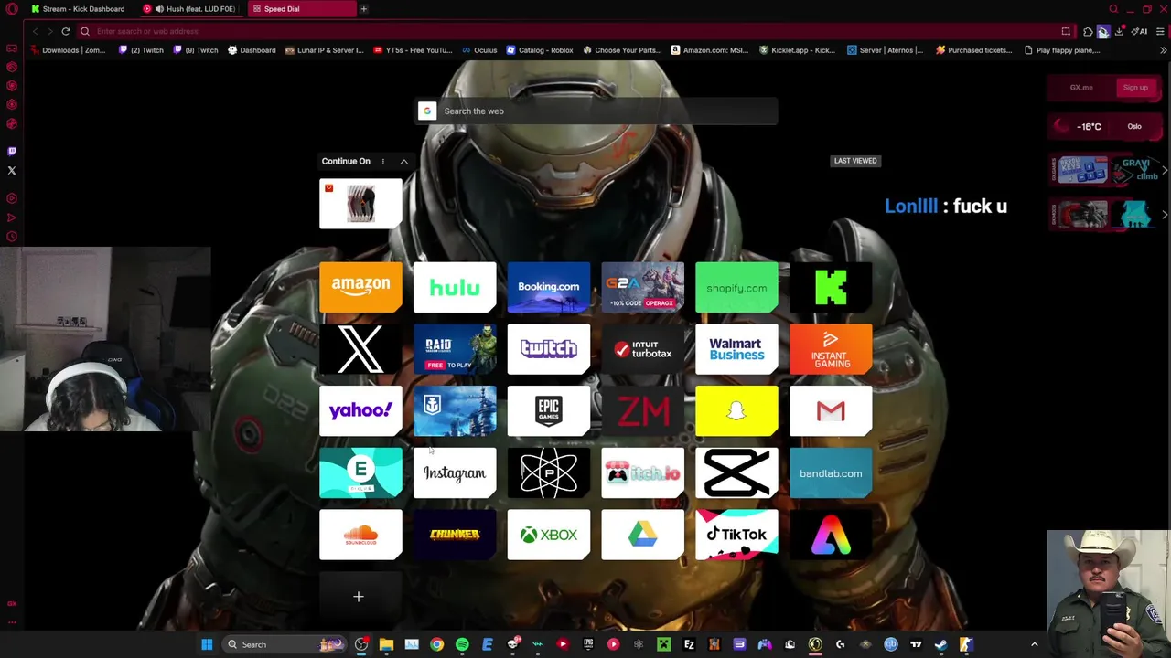Open Spotify from the taskbar
This screenshot has width=1171, height=658.
(462, 644)
